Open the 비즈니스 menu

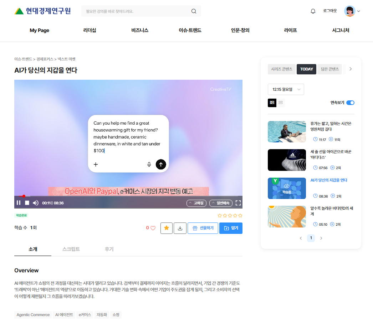pos(140,30)
